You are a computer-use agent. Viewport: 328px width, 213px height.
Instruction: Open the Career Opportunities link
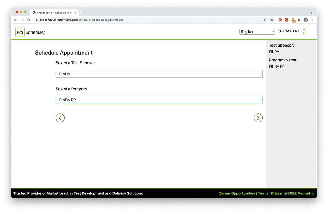[237, 193]
